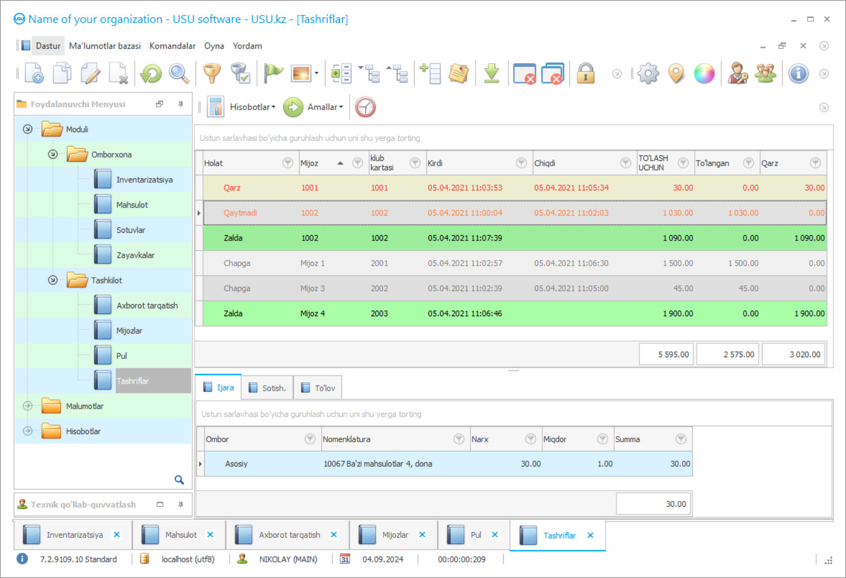The height and width of the screenshot is (578, 846).
Task: Expand the Malumotlar folder in tree
Action: (x=28, y=406)
